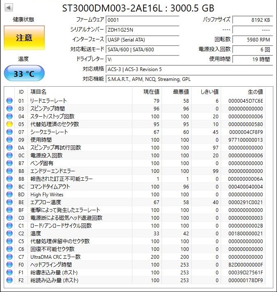
Task: Select the 回復不可能セクタ数 attribute row
Action: [134, 249]
